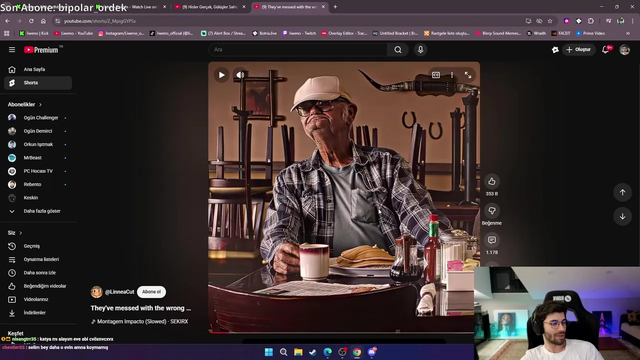Click the Oluştur create button

pyautogui.click(x=578, y=49)
